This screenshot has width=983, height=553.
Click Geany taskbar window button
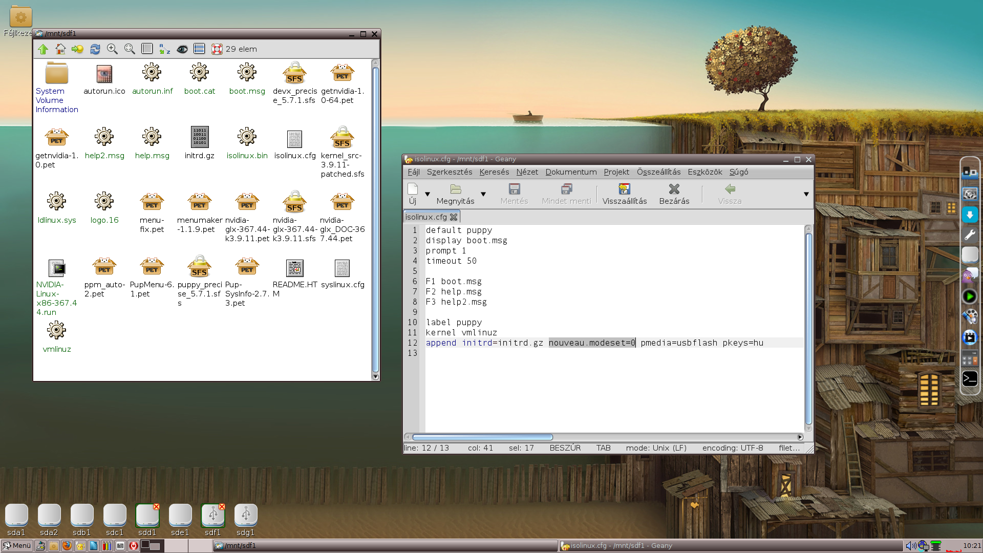731,546
